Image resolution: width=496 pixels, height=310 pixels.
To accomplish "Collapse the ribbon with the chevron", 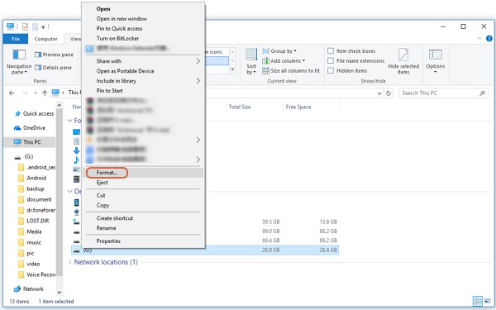I will point(479,39).
